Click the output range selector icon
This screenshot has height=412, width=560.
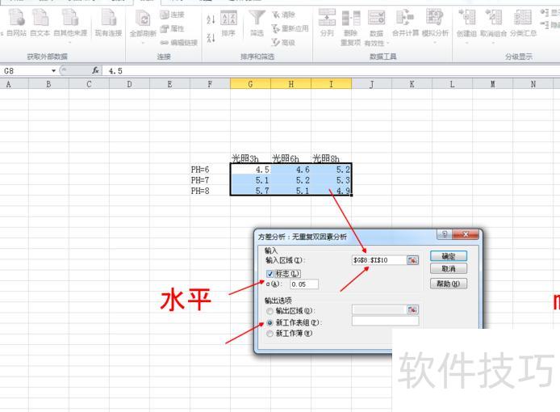(412, 309)
